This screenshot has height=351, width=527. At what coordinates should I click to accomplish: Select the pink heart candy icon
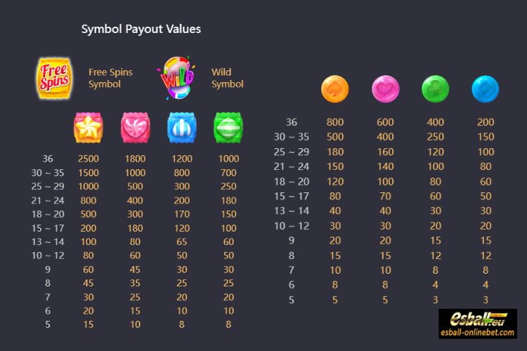135,128
